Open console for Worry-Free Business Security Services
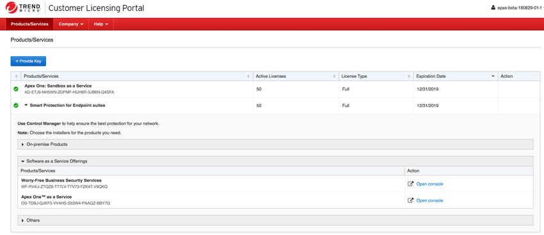Screen dimensions: 544x235 coord(429,184)
